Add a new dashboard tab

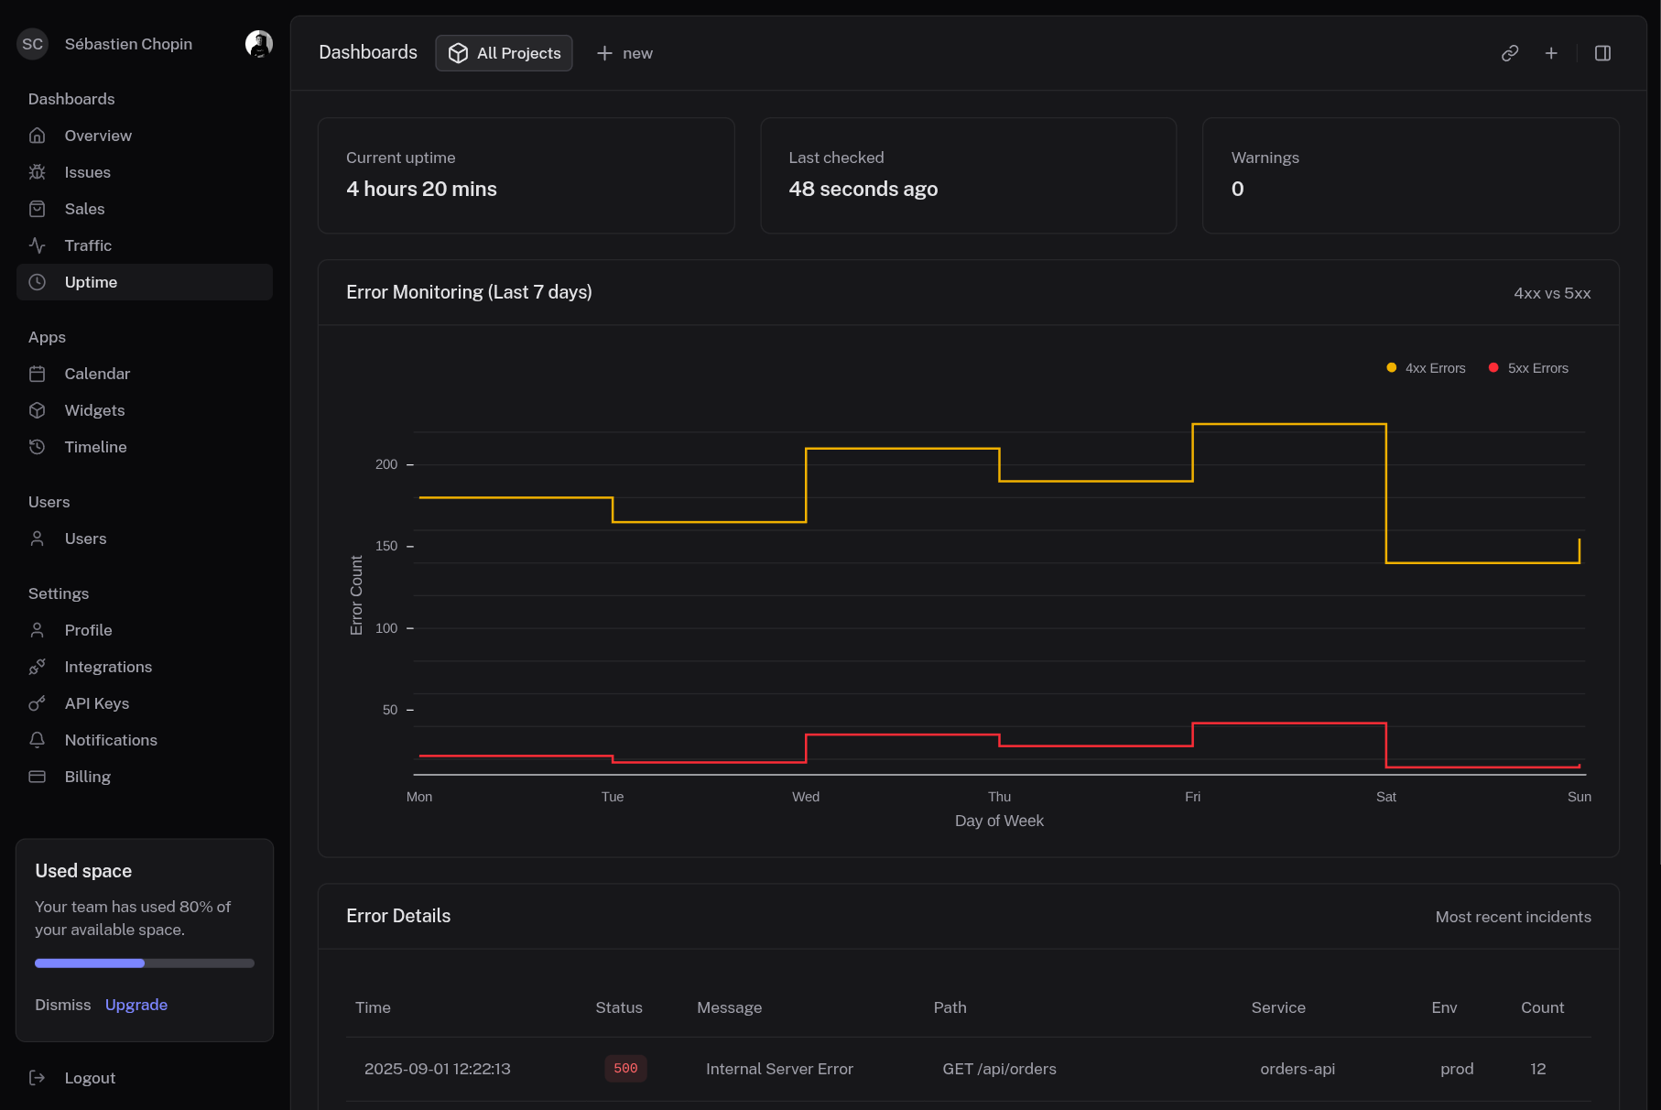[x=624, y=53]
